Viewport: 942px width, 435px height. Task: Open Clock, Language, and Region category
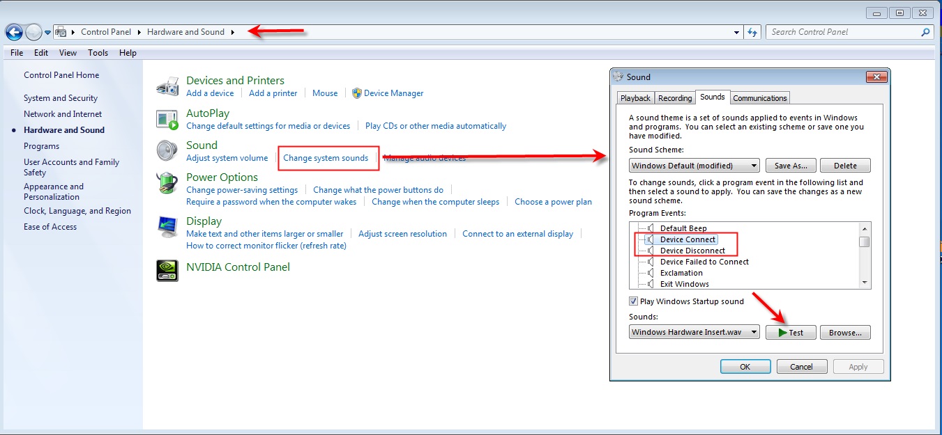77,211
